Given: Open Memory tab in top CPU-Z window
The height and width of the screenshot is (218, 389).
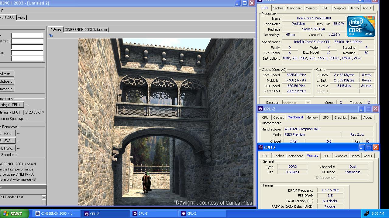Looking at the screenshot, I should (312, 8).
